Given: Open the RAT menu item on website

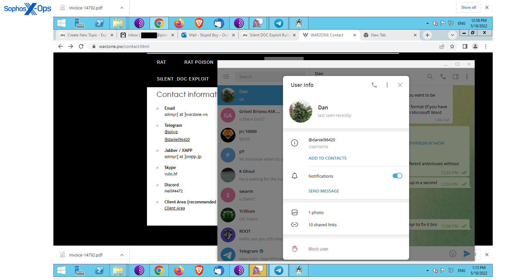Looking at the screenshot, I should point(161,62).
